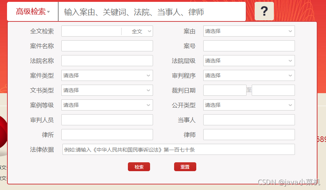Image resolution: width=326 pixels, height=190 pixels.
Task: Expand the 案例等级 dropdown
Action: [107, 105]
